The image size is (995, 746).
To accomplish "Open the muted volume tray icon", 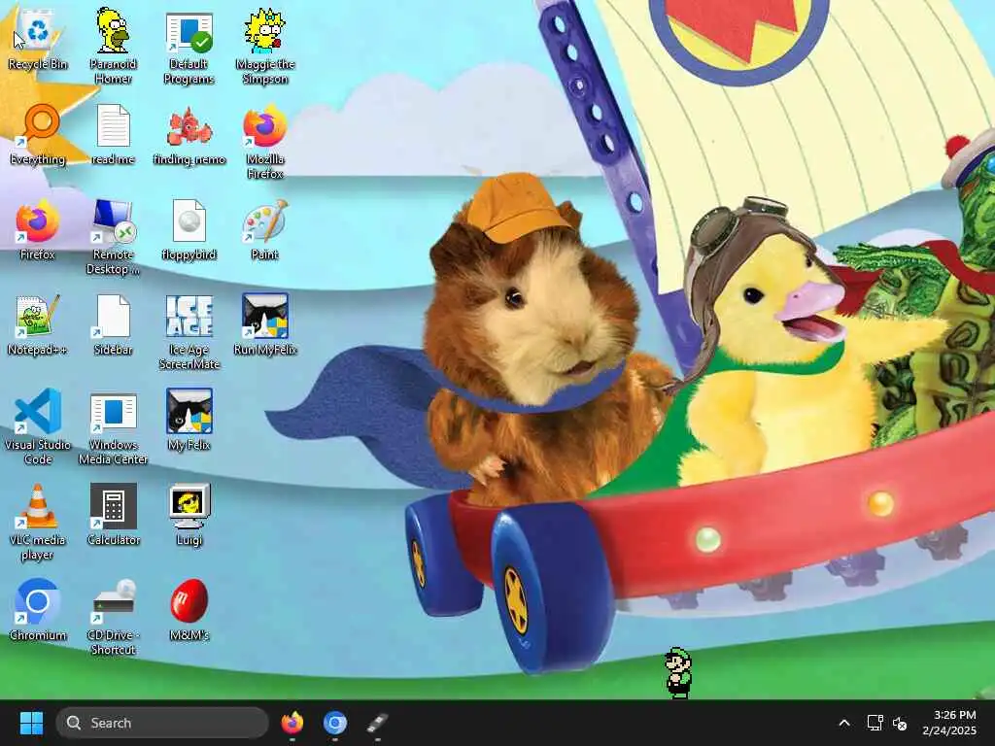I will click(899, 723).
